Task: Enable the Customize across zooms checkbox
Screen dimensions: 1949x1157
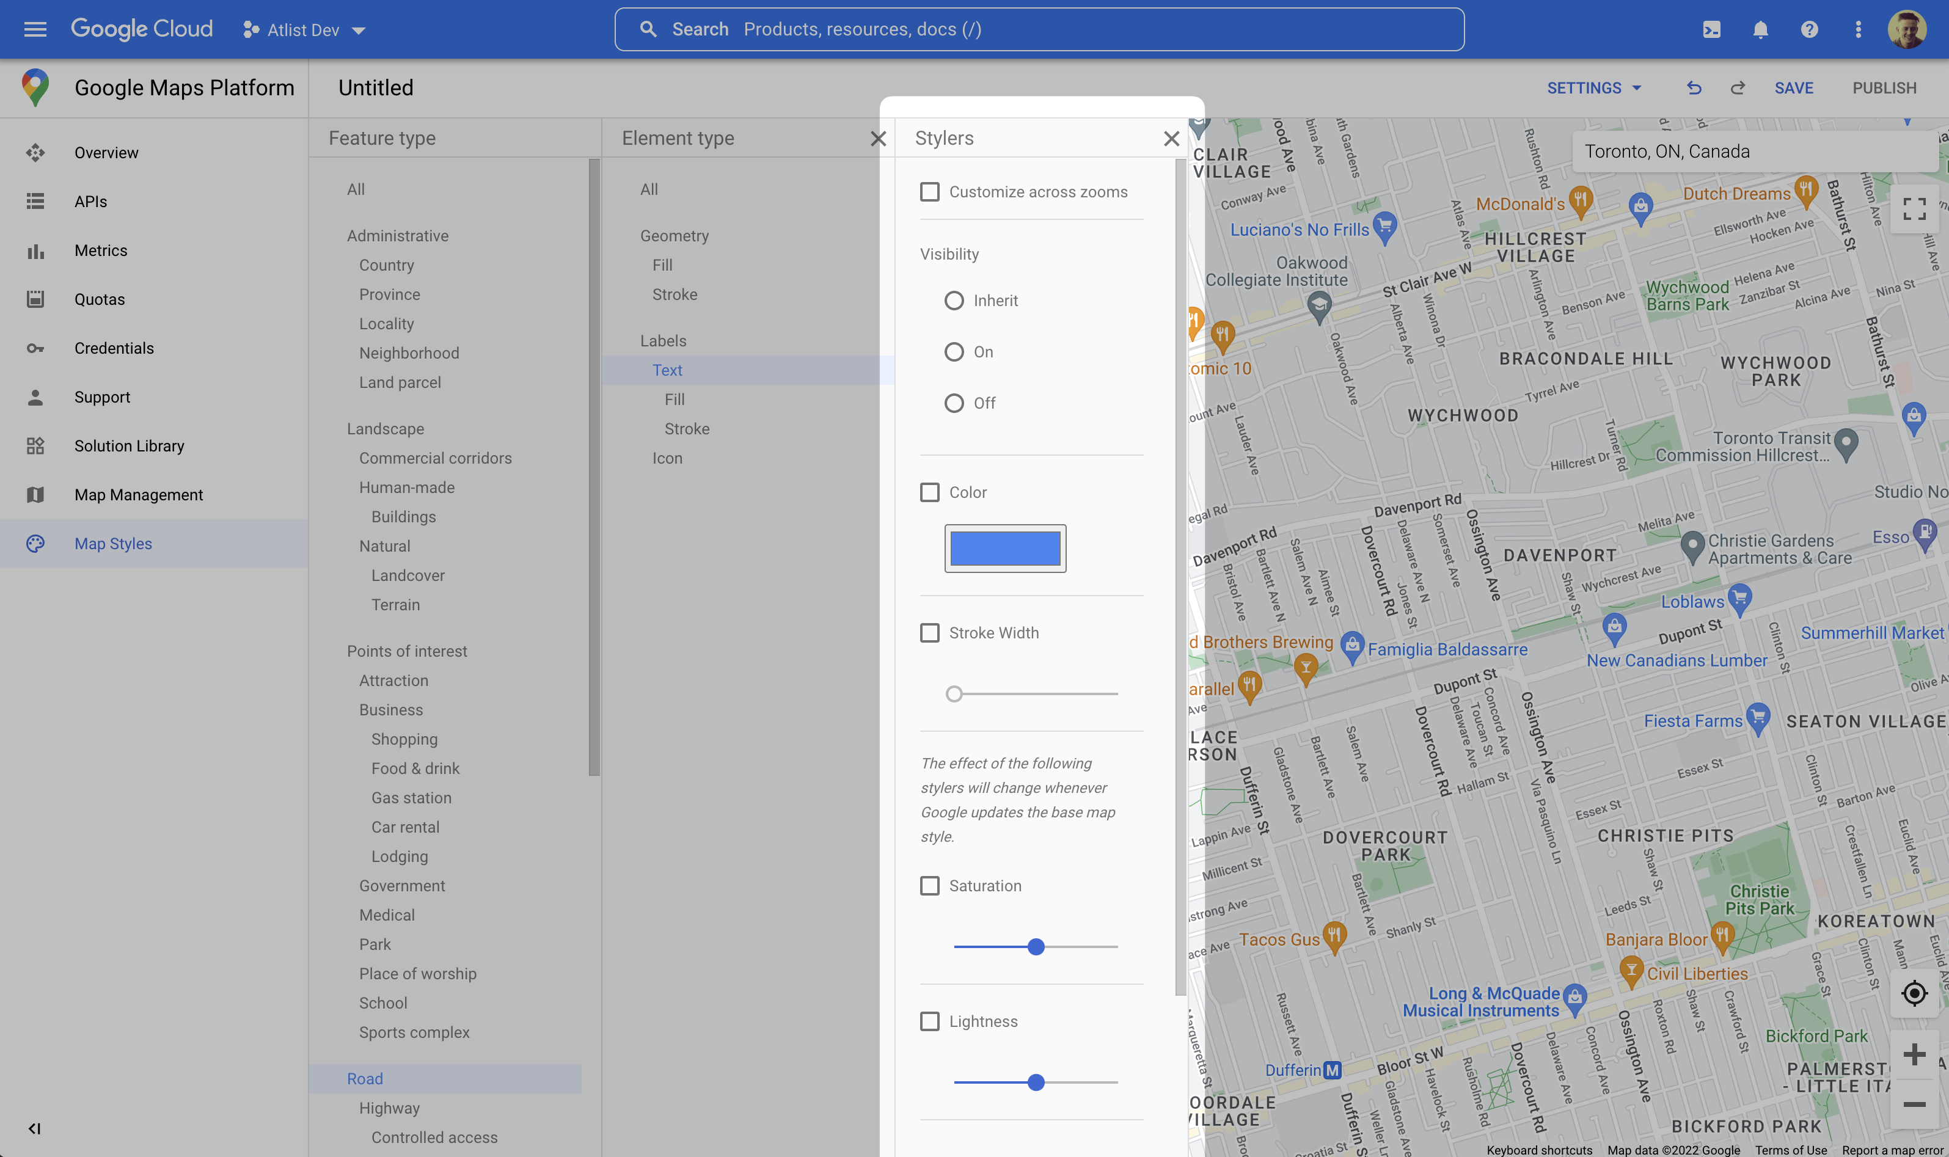Action: [929, 192]
